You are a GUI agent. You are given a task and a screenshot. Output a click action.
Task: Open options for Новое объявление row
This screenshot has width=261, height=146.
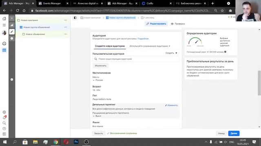65,34
